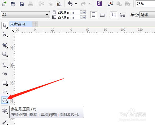The height and width of the screenshot is (125, 155).
Task: Open the units dropdown showing 毫米
Action: [x=147, y=15]
